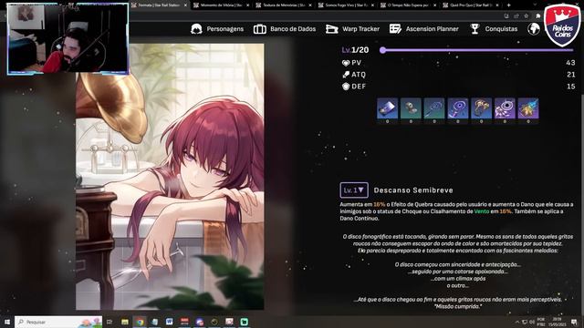The height and width of the screenshot is (328, 584).
Task: Open the notification center icon
Action: tap(574, 322)
